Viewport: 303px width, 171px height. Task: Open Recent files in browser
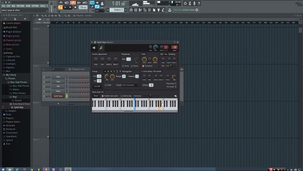[11, 28]
